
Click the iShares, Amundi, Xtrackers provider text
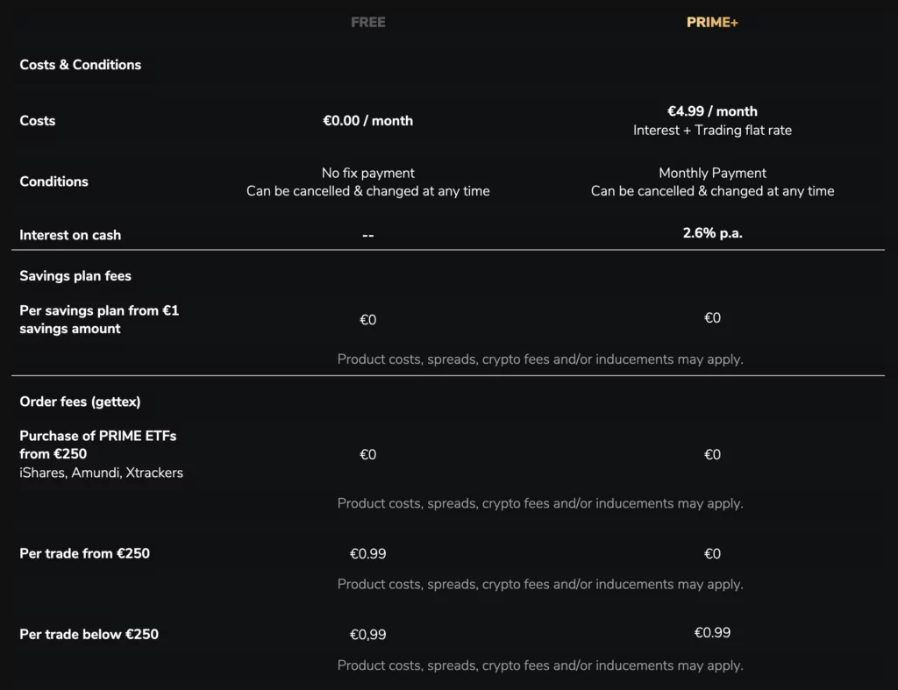(x=102, y=473)
